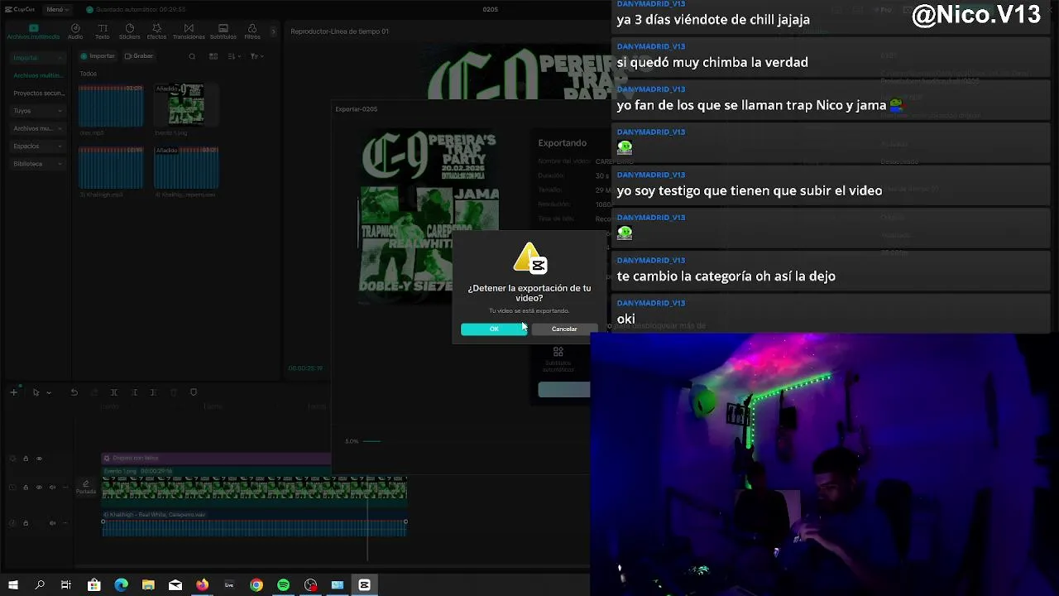The height and width of the screenshot is (596, 1059).
Task: Open the Filtros tab
Action: pyautogui.click(x=252, y=31)
